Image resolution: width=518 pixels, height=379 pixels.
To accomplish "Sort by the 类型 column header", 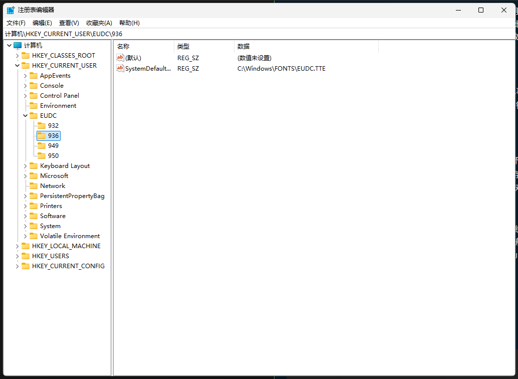I will [x=204, y=47].
